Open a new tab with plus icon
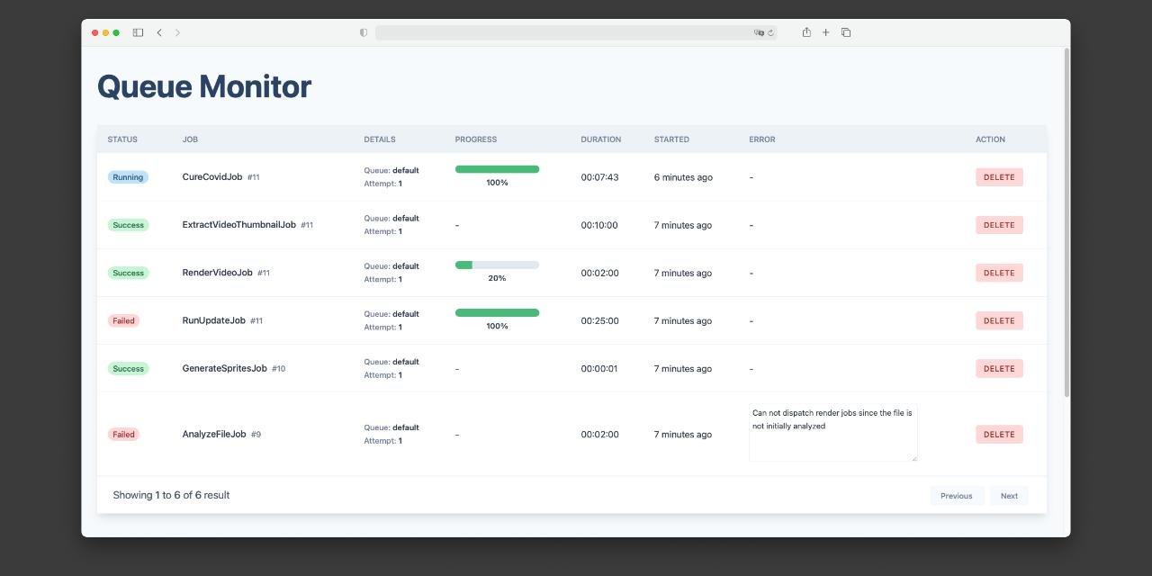 (825, 32)
